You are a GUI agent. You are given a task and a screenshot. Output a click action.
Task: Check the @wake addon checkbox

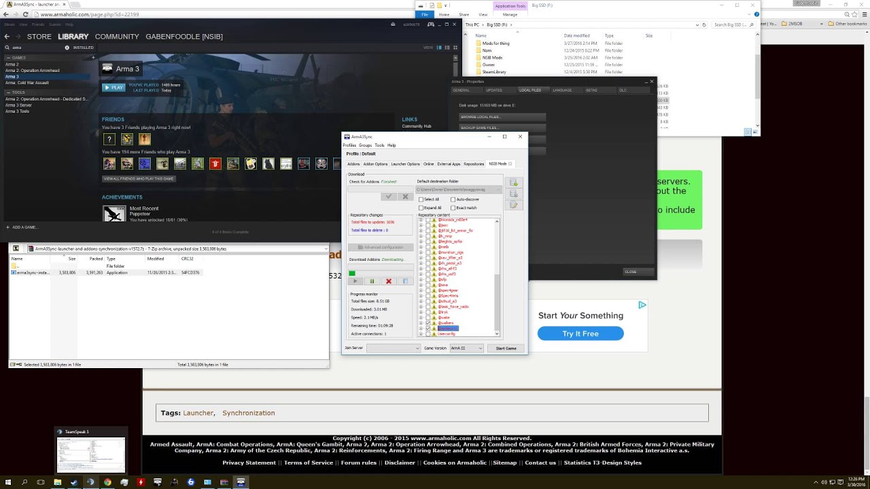point(428,318)
